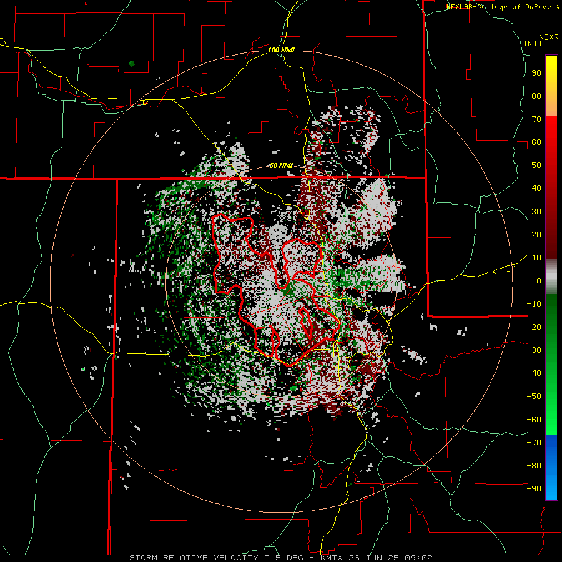The height and width of the screenshot is (562, 562).
Task: Pick the -40 legend value
Action: (x=534, y=373)
